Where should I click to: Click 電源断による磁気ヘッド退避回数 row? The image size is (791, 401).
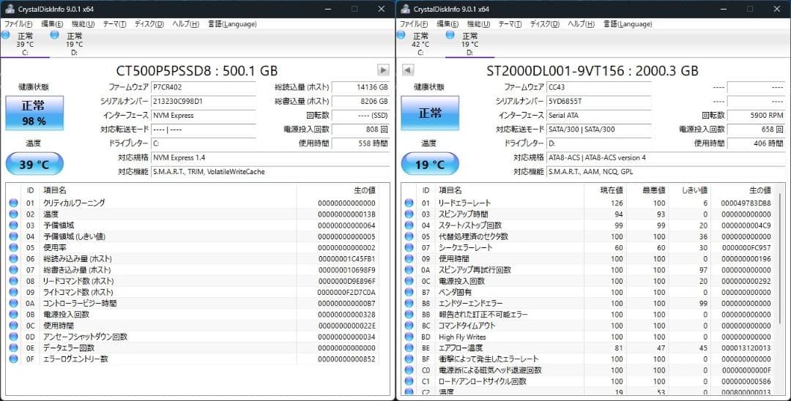[x=589, y=370]
